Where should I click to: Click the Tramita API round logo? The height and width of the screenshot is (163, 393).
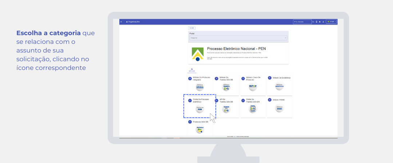click(x=226, y=109)
